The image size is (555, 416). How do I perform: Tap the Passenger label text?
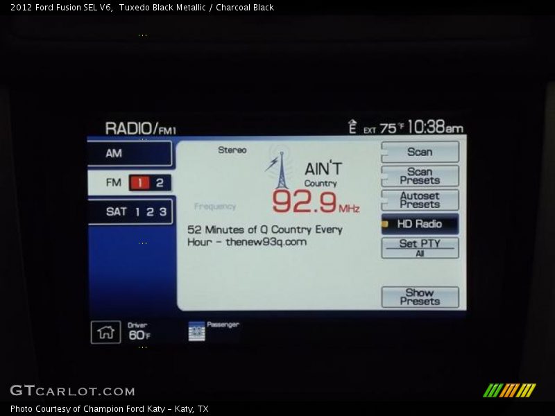[x=223, y=324]
